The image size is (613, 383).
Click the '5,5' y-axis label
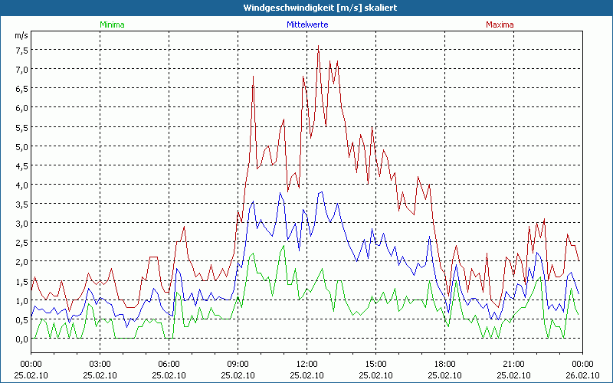[21, 127]
